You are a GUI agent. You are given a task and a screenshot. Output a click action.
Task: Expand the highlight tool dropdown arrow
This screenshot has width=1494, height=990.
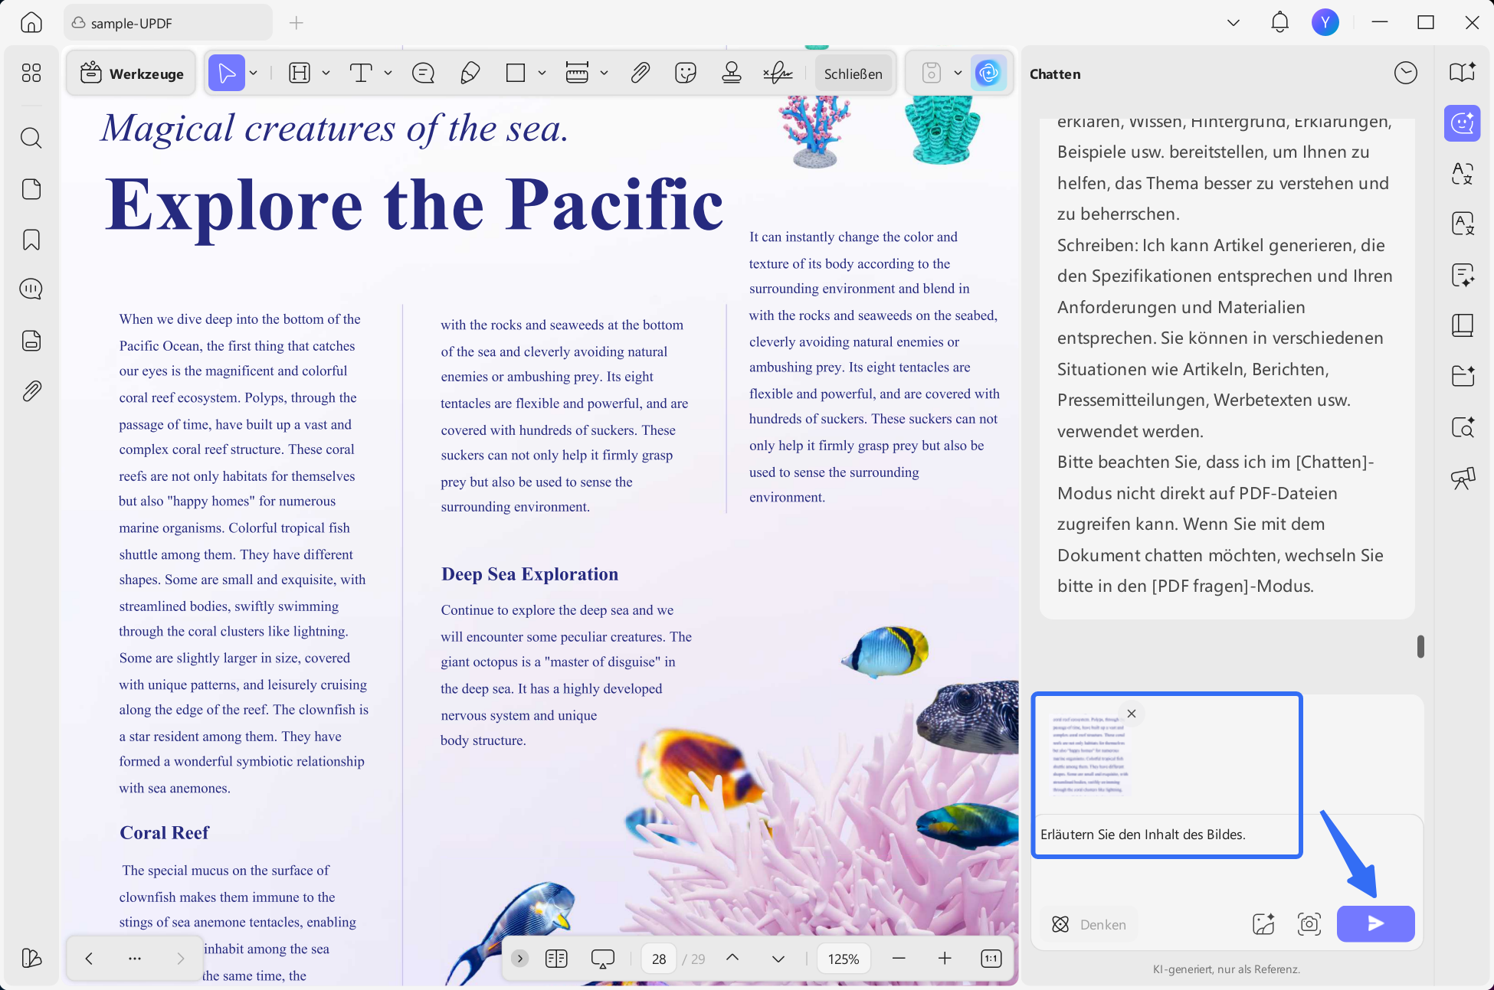pos(326,74)
